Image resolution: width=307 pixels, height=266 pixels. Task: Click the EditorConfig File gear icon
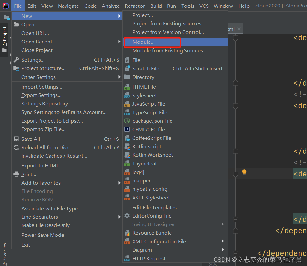click(127, 216)
